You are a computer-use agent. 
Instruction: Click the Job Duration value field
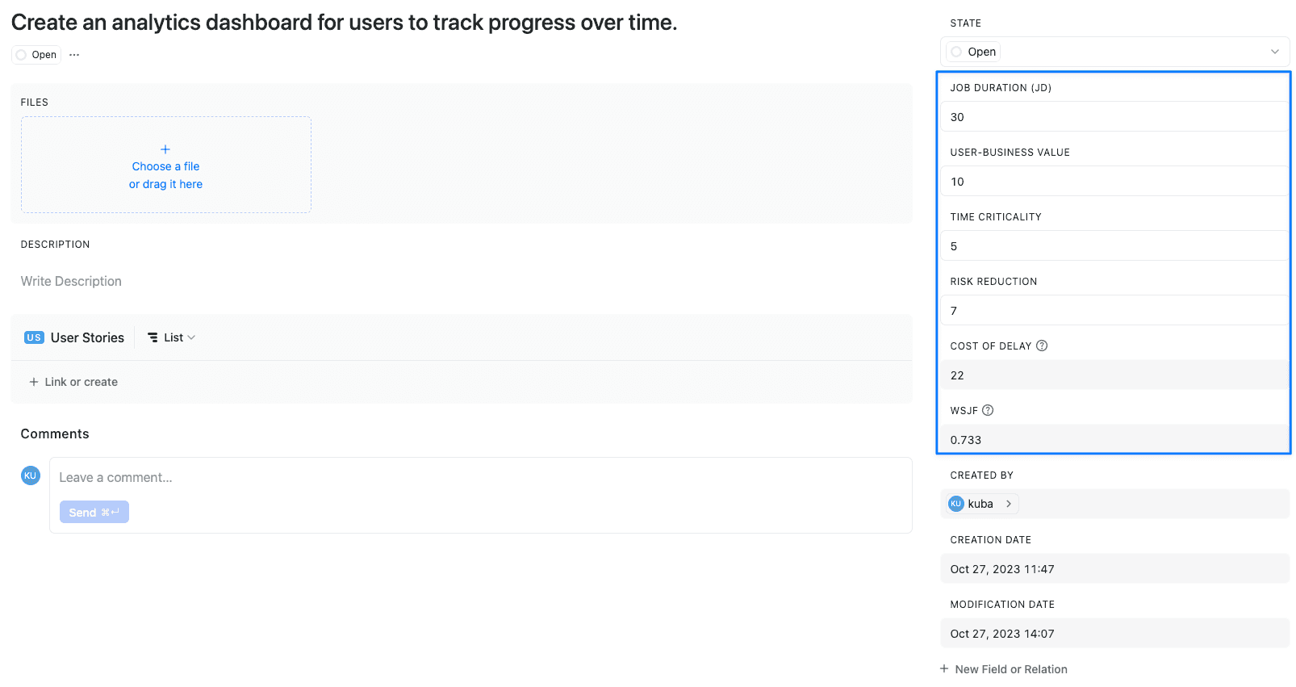[1114, 117]
